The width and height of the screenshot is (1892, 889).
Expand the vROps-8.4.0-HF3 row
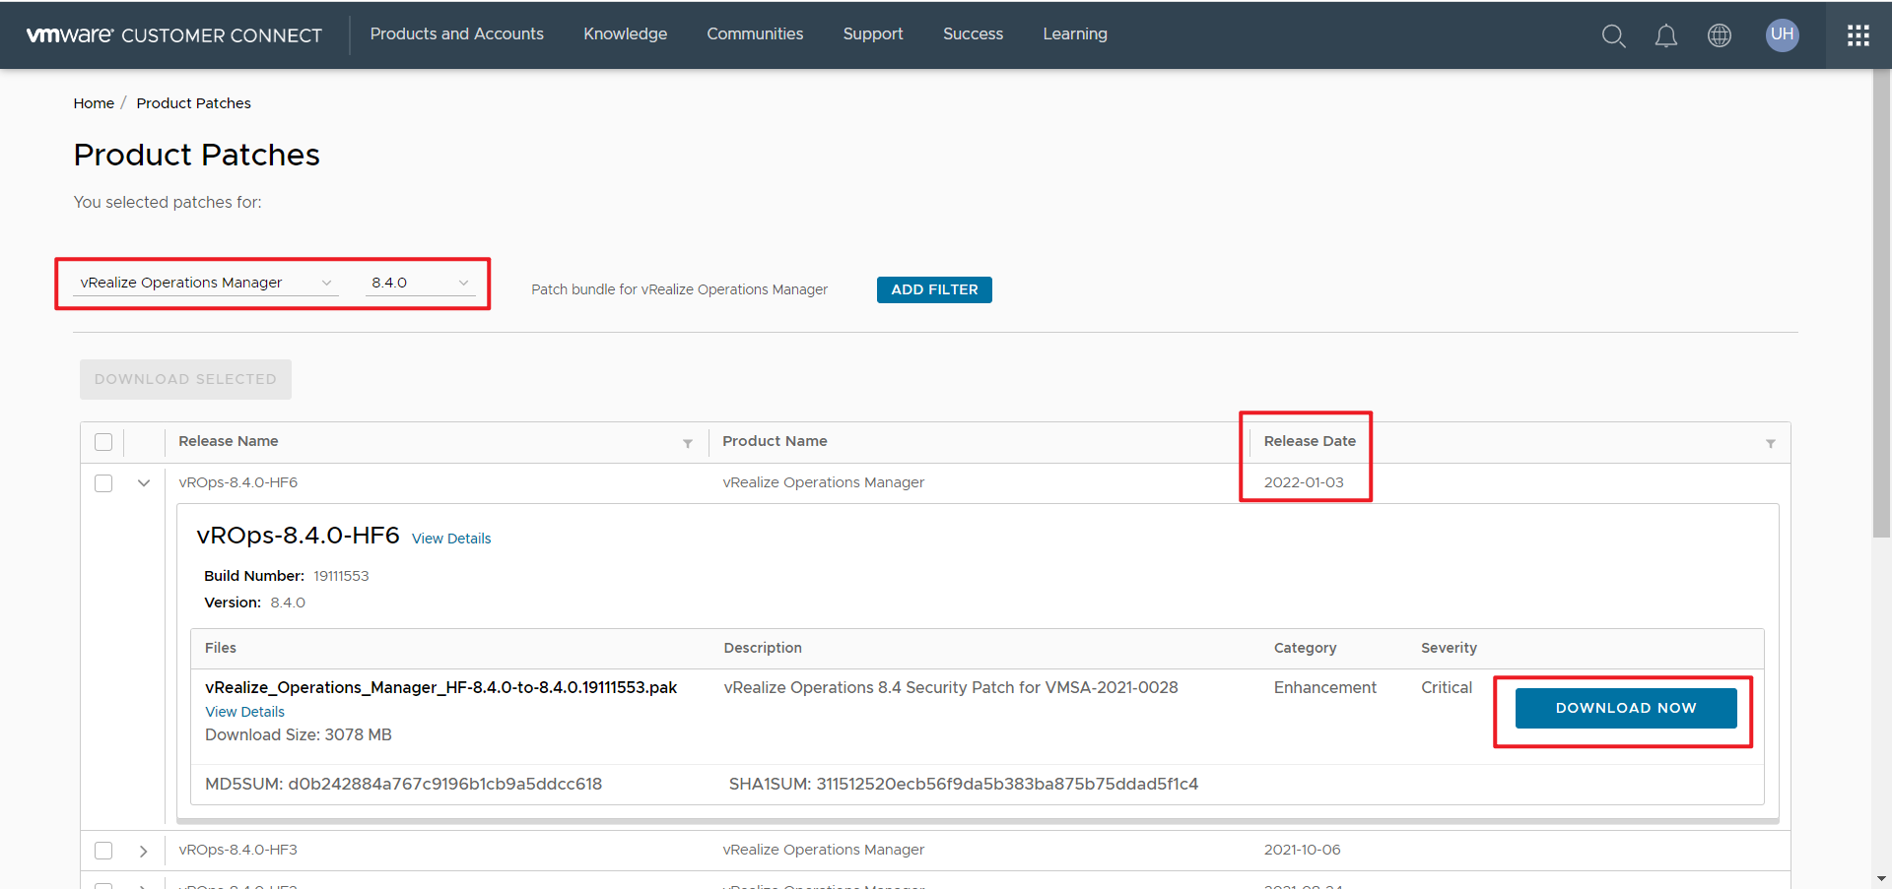144,851
